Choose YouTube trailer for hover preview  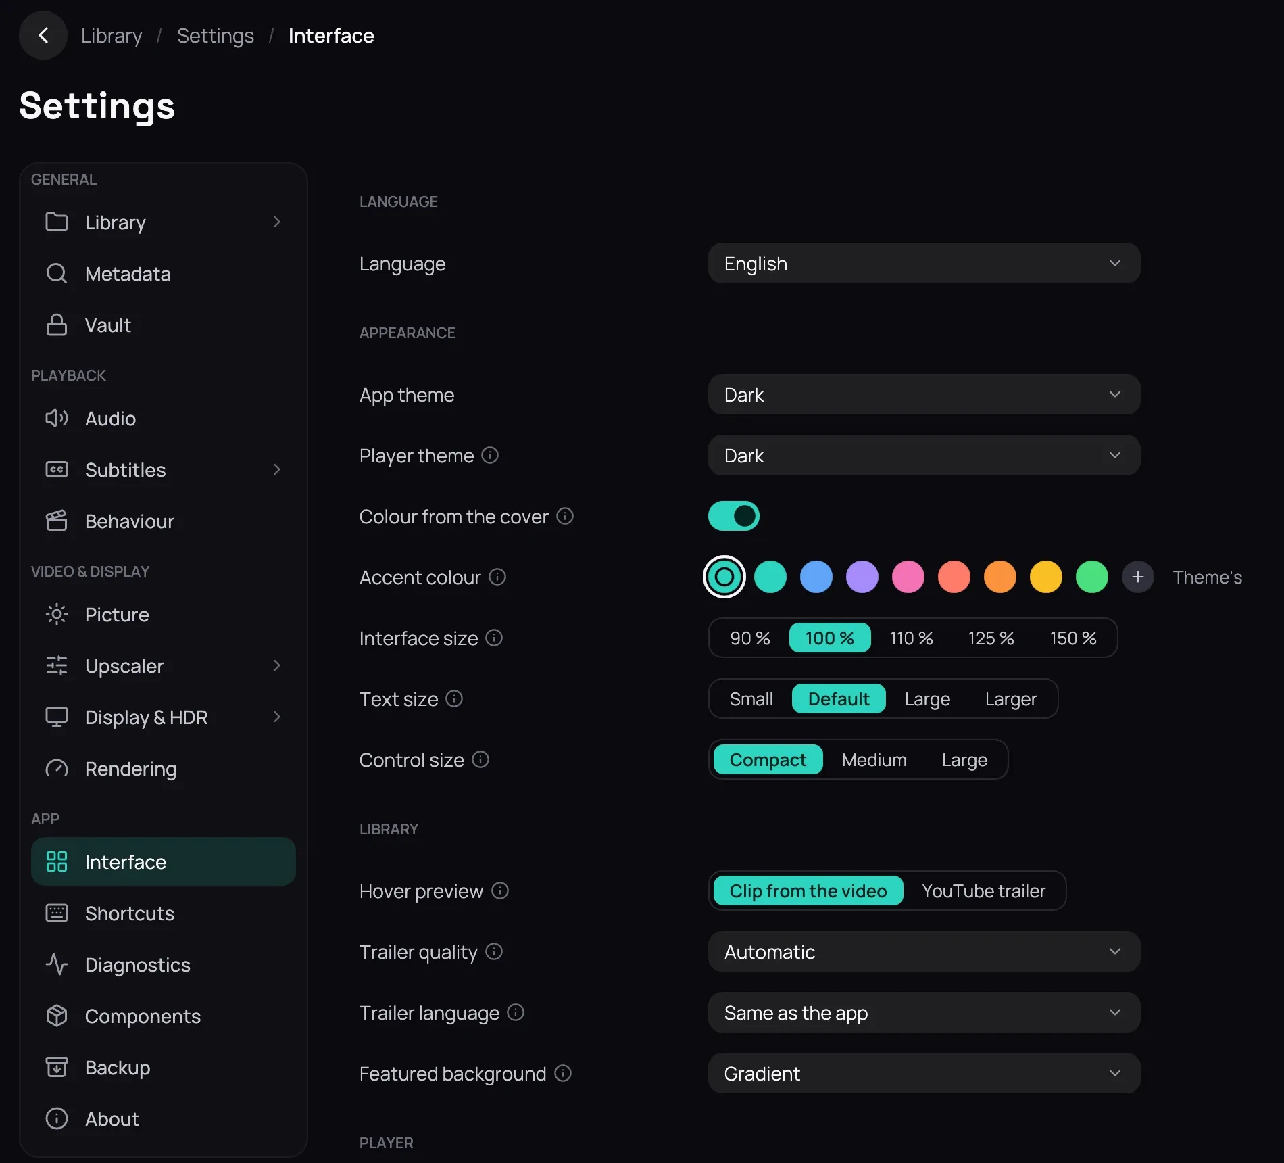pos(984,891)
